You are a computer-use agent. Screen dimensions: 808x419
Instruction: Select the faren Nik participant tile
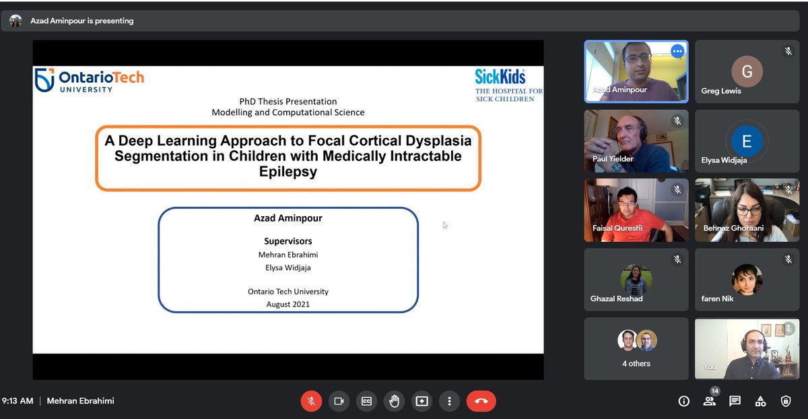747,279
